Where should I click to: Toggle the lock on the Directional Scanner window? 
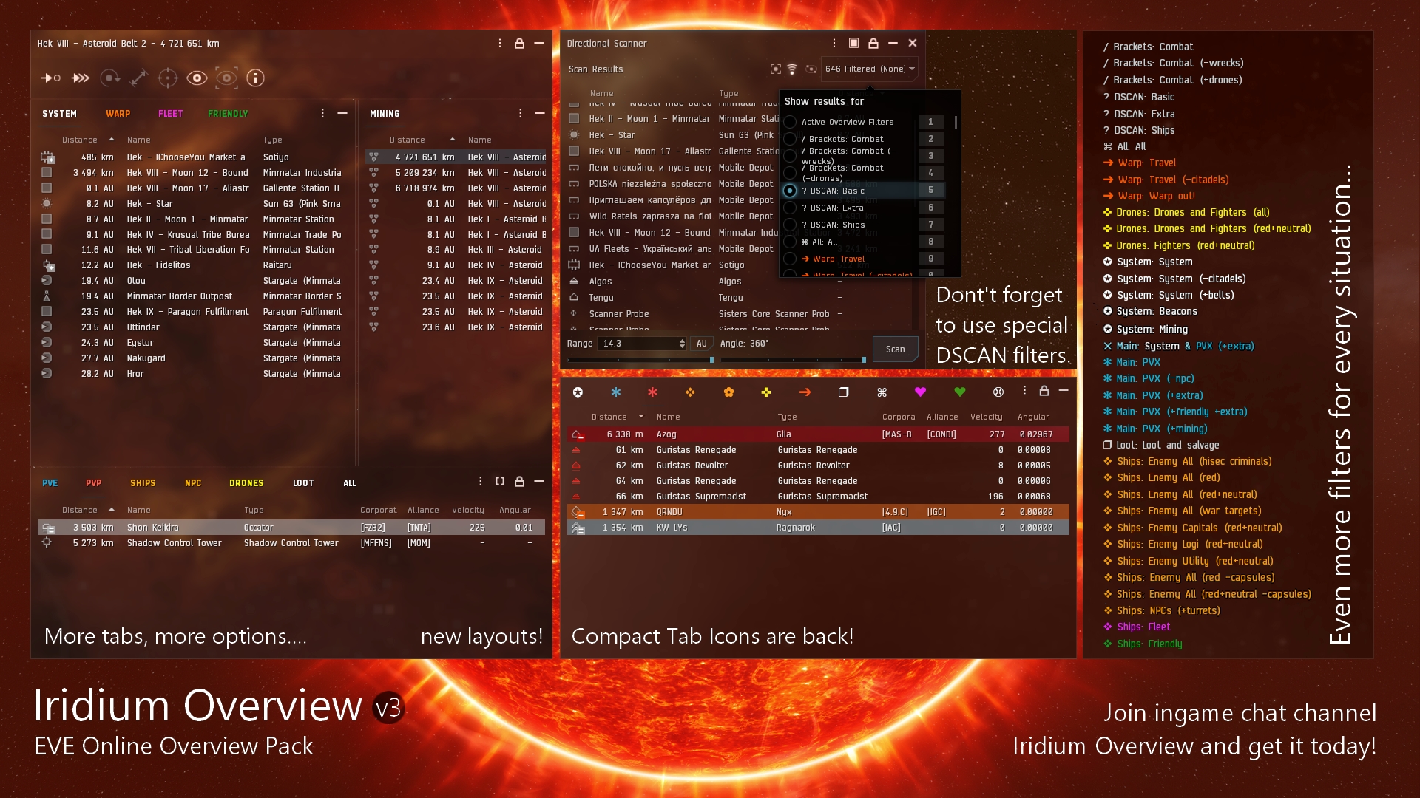873,43
